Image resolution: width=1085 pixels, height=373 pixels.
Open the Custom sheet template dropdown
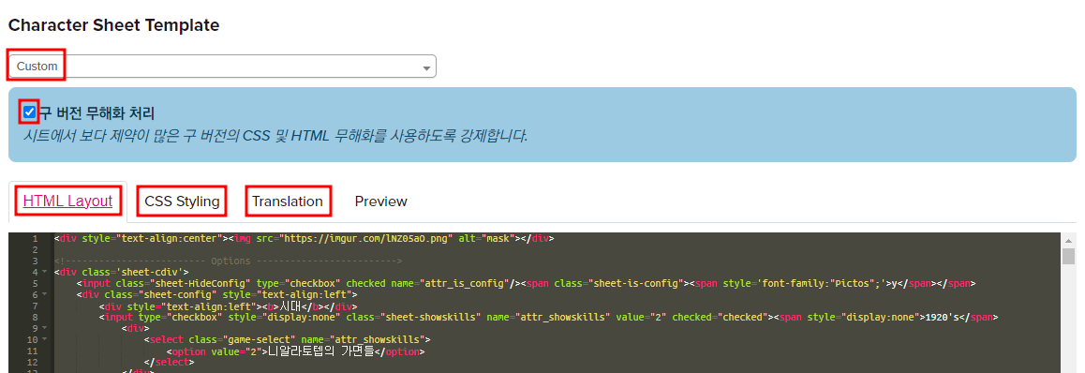pyautogui.click(x=222, y=67)
